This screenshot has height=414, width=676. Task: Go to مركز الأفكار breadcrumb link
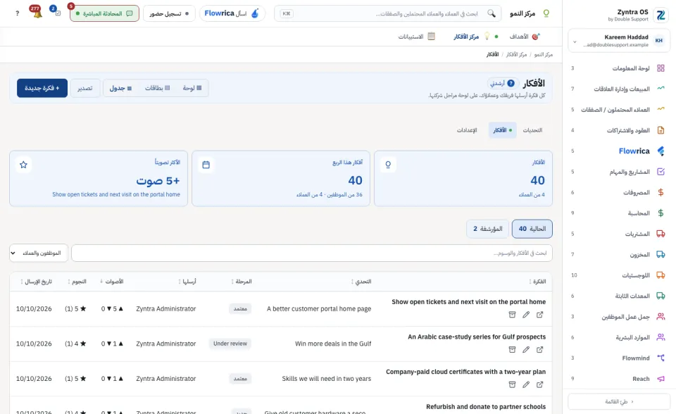(x=516, y=54)
